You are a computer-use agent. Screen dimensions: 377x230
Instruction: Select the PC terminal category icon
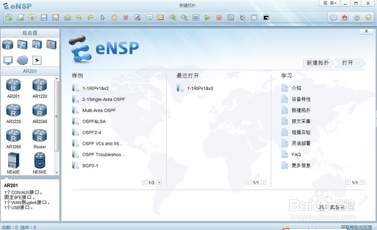click(8, 60)
